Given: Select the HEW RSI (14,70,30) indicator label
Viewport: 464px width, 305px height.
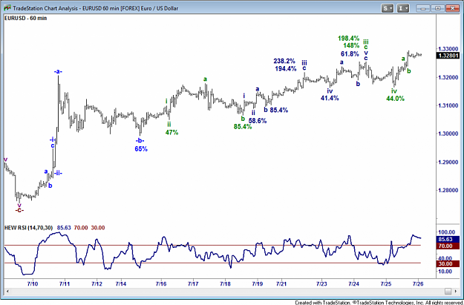Looking at the screenshot, I should (28, 228).
